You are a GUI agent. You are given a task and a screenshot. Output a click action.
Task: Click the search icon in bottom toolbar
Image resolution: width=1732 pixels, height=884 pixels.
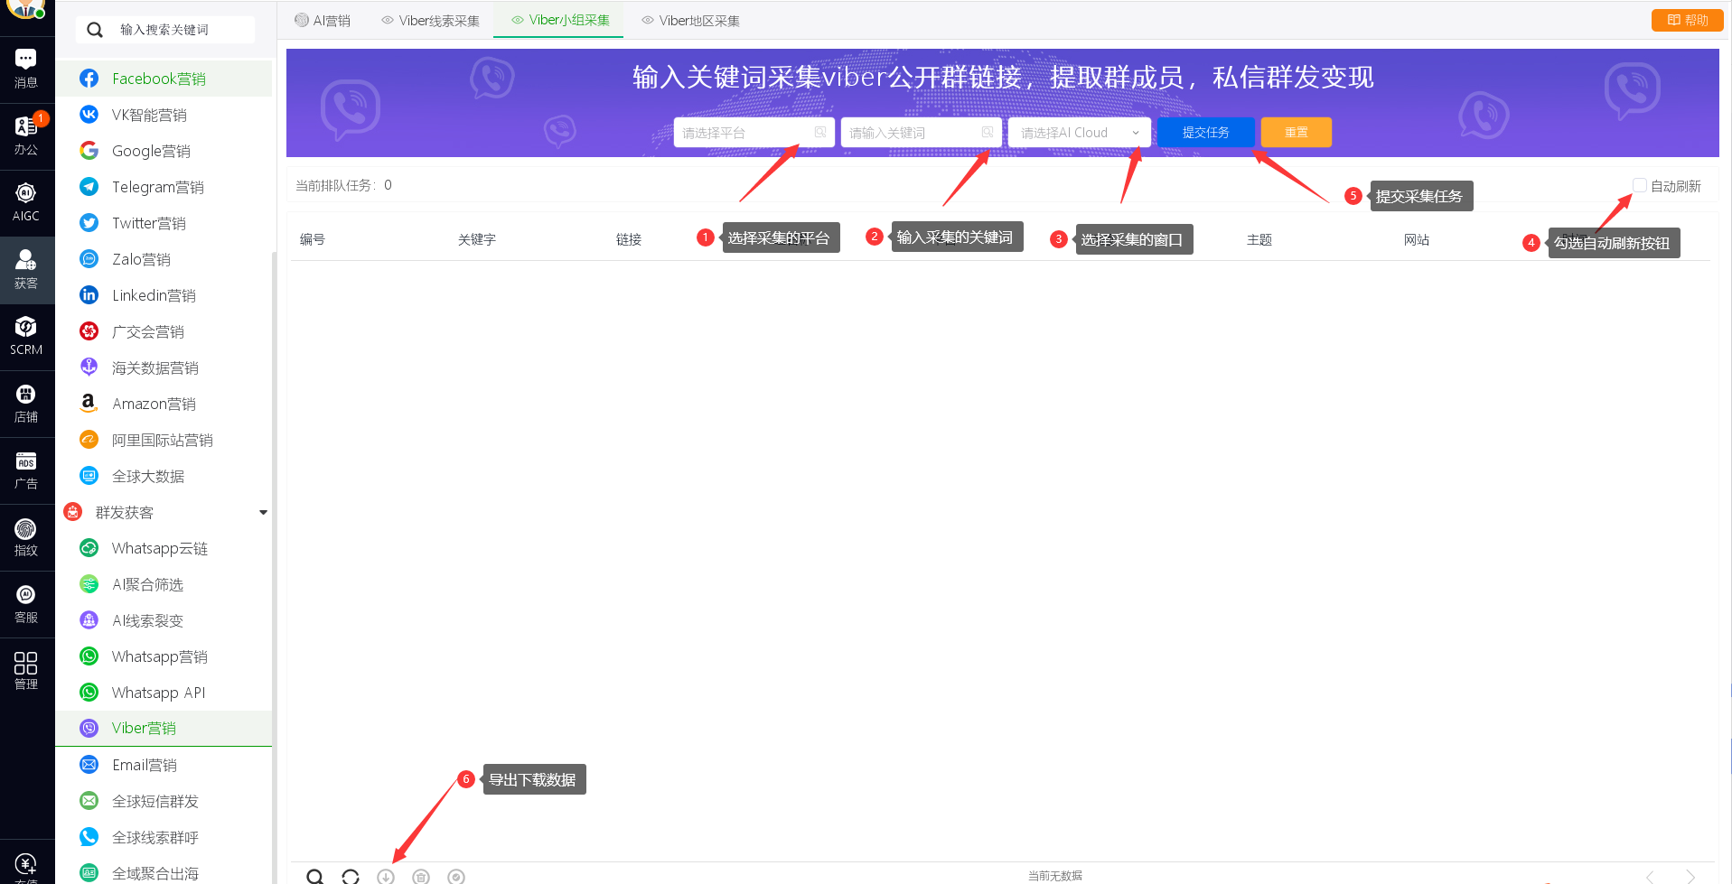(x=314, y=876)
